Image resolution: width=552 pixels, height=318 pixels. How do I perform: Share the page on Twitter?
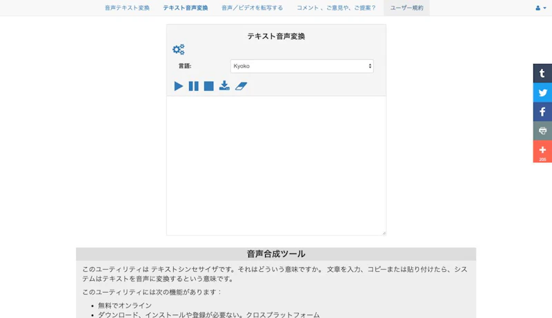[x=542, y=93]
